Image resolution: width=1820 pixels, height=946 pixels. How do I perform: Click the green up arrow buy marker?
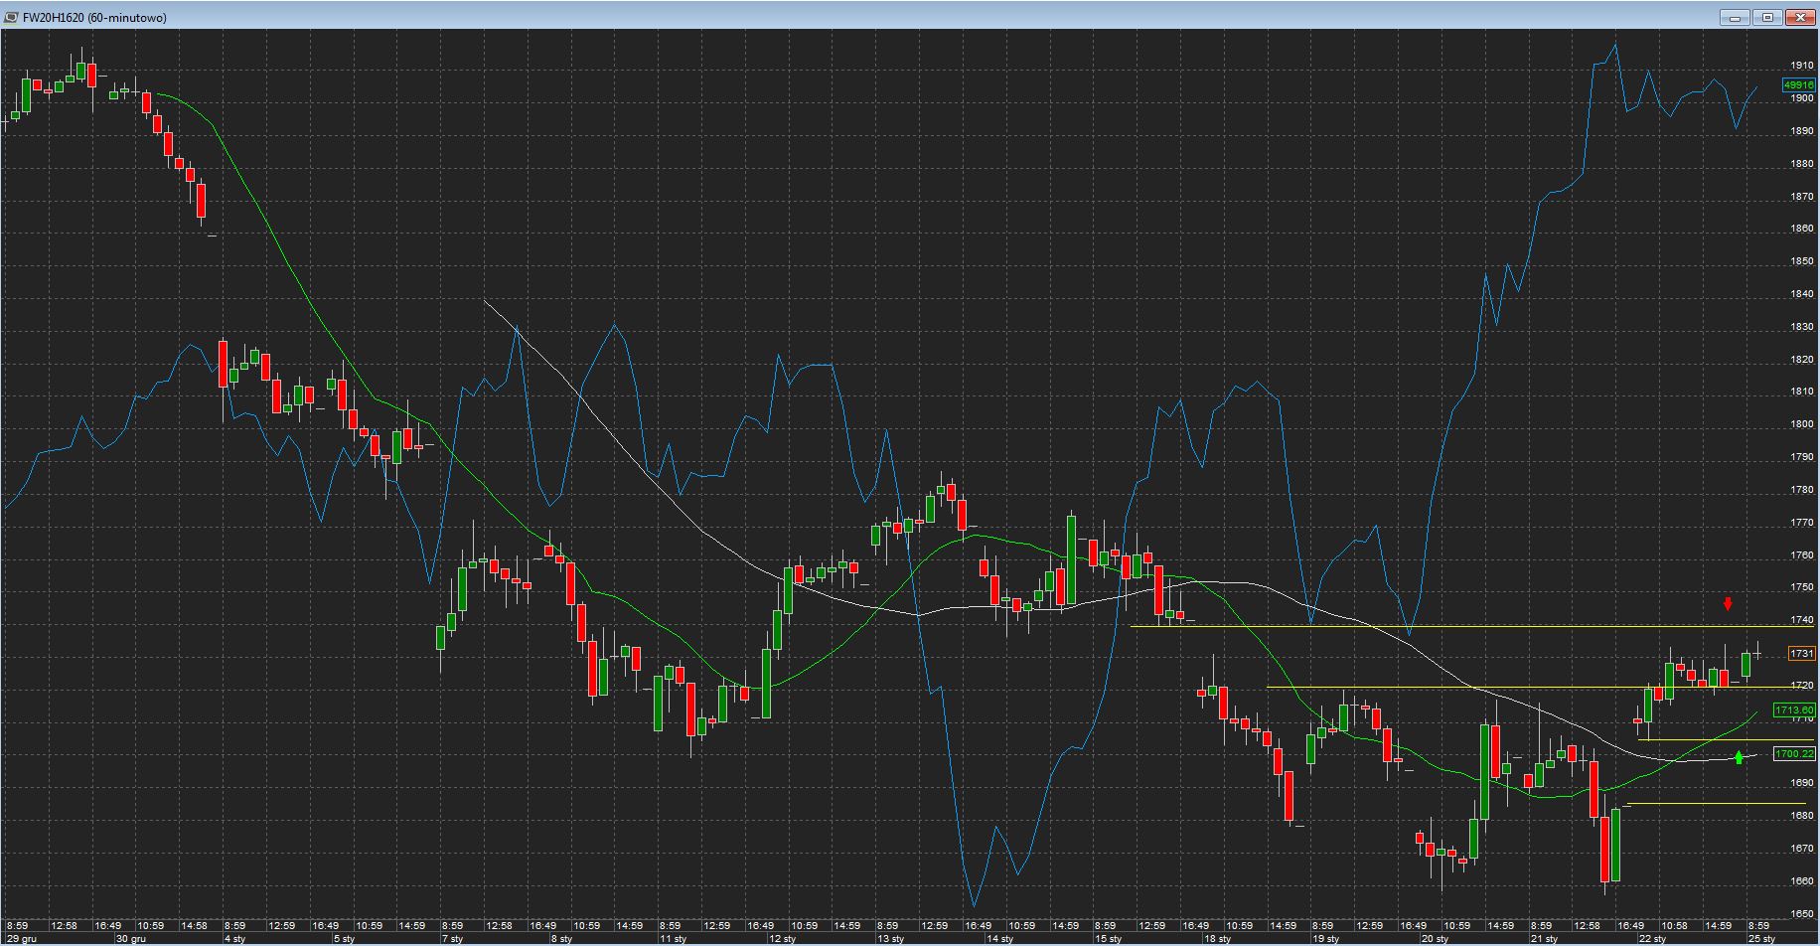coord(1739,758)
